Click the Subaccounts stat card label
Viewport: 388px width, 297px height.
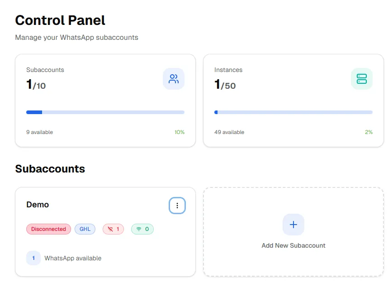pos(45,70)
